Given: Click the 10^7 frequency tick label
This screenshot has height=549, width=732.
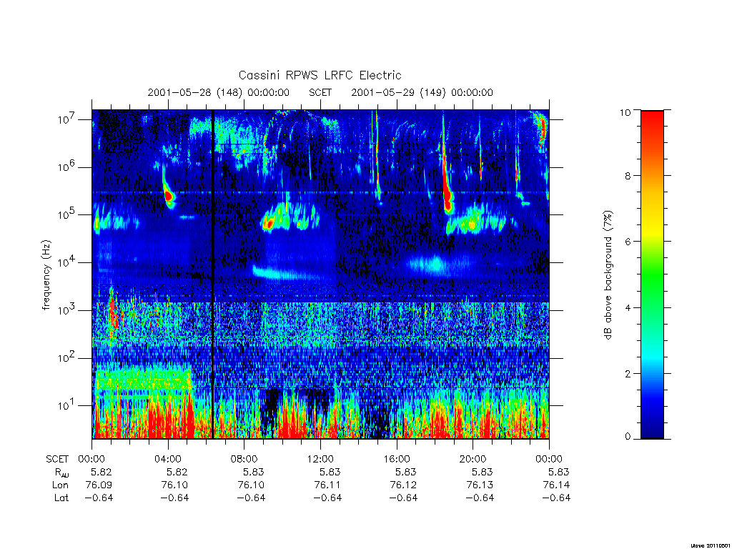Looking at the screenshot, I should [x=67, y=119].
